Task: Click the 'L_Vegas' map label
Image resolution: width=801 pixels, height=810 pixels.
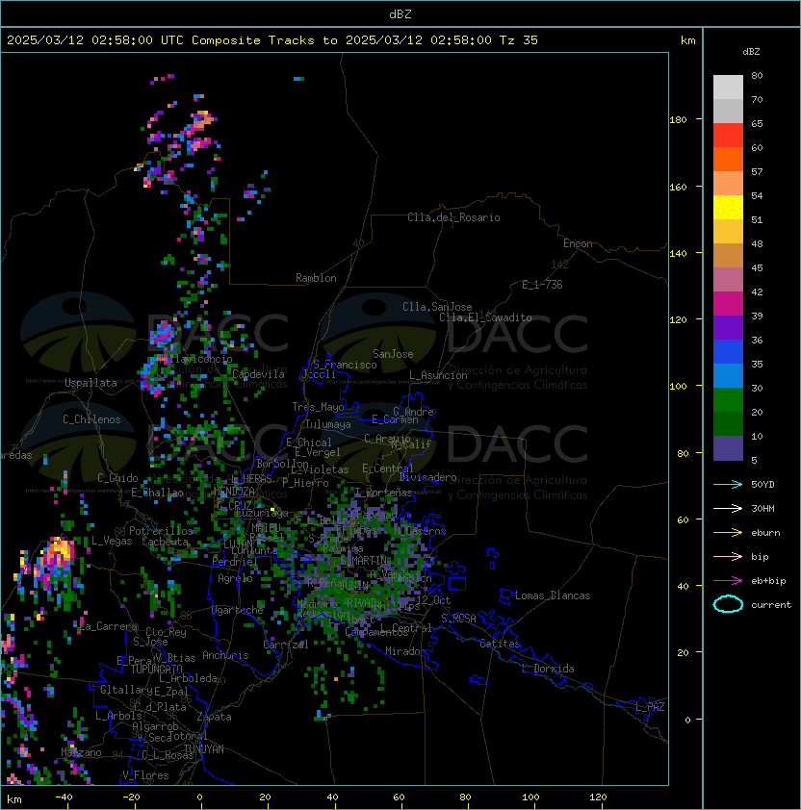Action: click(112, 541)
